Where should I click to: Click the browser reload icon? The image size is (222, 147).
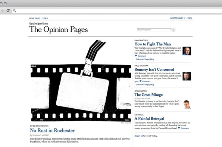click(8, 10)
